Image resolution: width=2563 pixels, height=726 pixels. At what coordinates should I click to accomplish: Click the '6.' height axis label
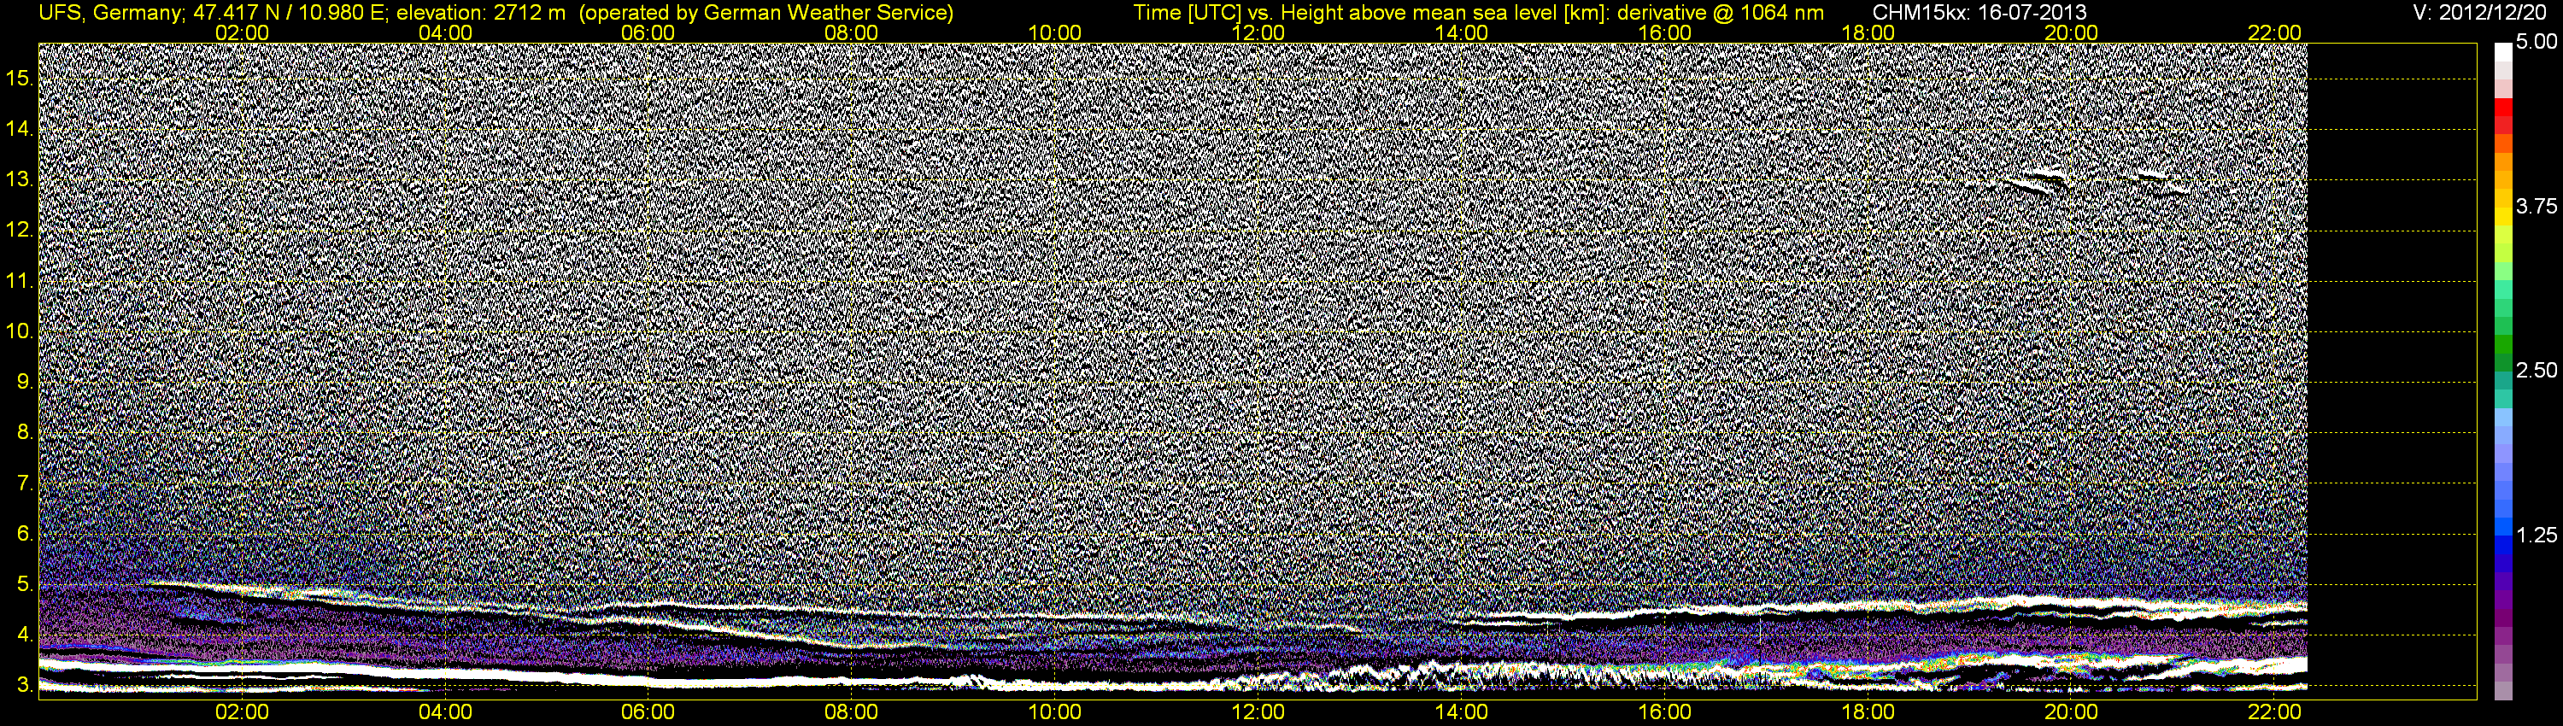click(25, 534)
